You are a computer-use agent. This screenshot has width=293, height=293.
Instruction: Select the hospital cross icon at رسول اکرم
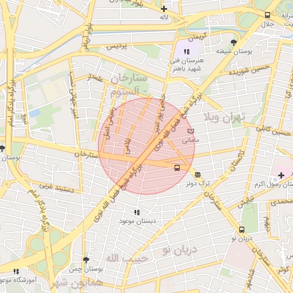(x=281, y=175)
